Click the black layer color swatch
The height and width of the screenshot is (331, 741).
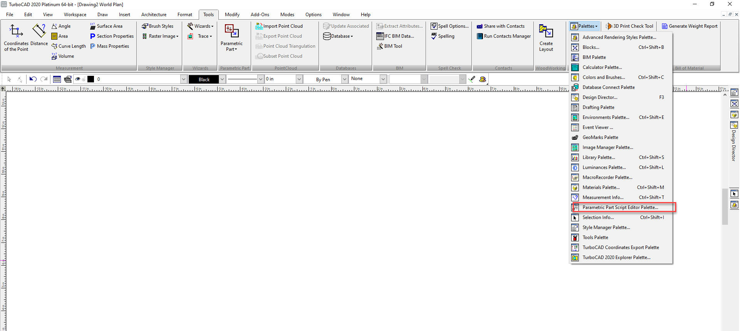[x=91, y=79]
